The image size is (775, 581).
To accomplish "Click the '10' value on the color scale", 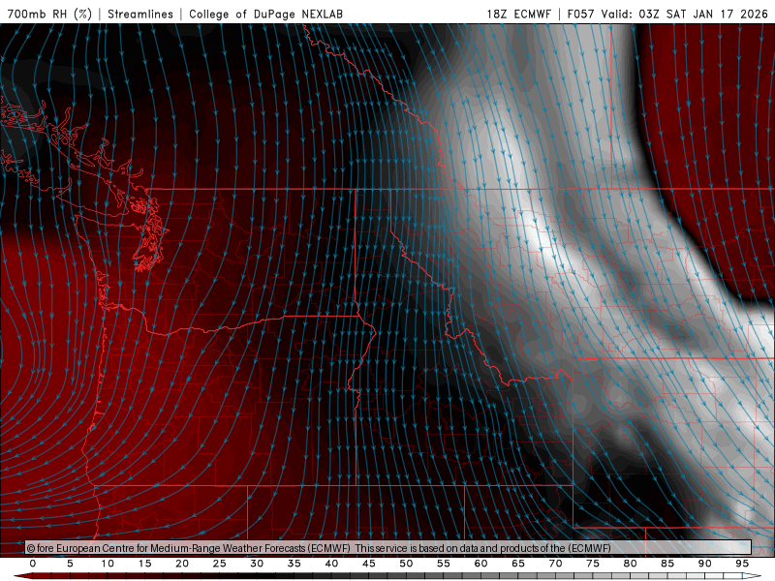I will 108,564.
